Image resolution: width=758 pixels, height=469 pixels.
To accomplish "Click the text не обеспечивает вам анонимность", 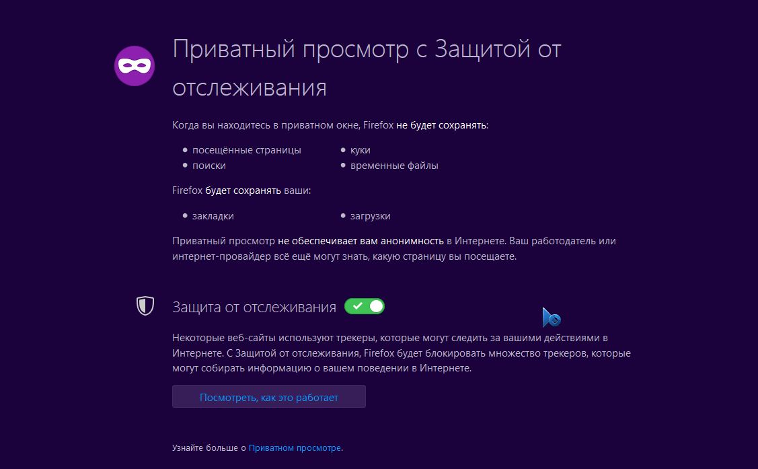I will 361,241.
